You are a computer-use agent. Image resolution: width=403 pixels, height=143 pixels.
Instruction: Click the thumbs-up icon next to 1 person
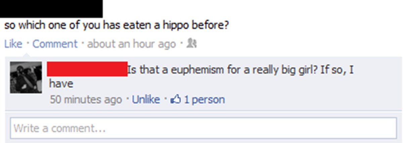[176, 99]
